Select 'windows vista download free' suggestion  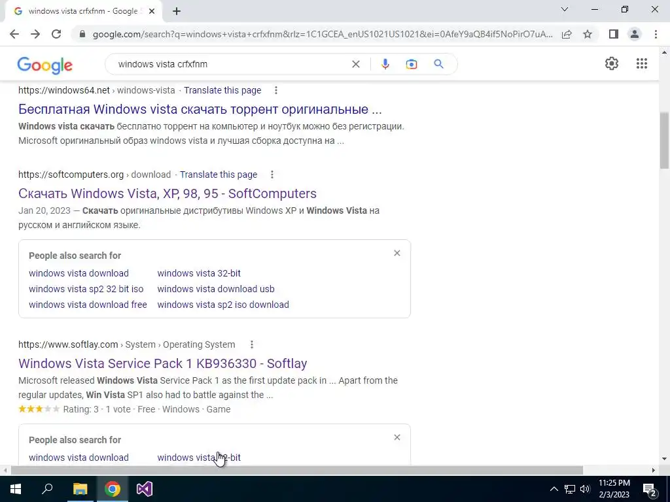pos(88,305)
